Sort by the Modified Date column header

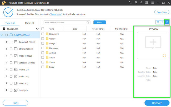(122, 29)
